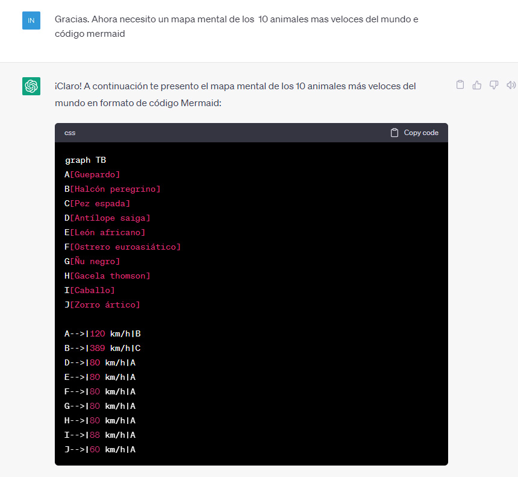518x477 pixels.
Task: Click the ChatGPT logo avatar
Action: coord(31,86)
